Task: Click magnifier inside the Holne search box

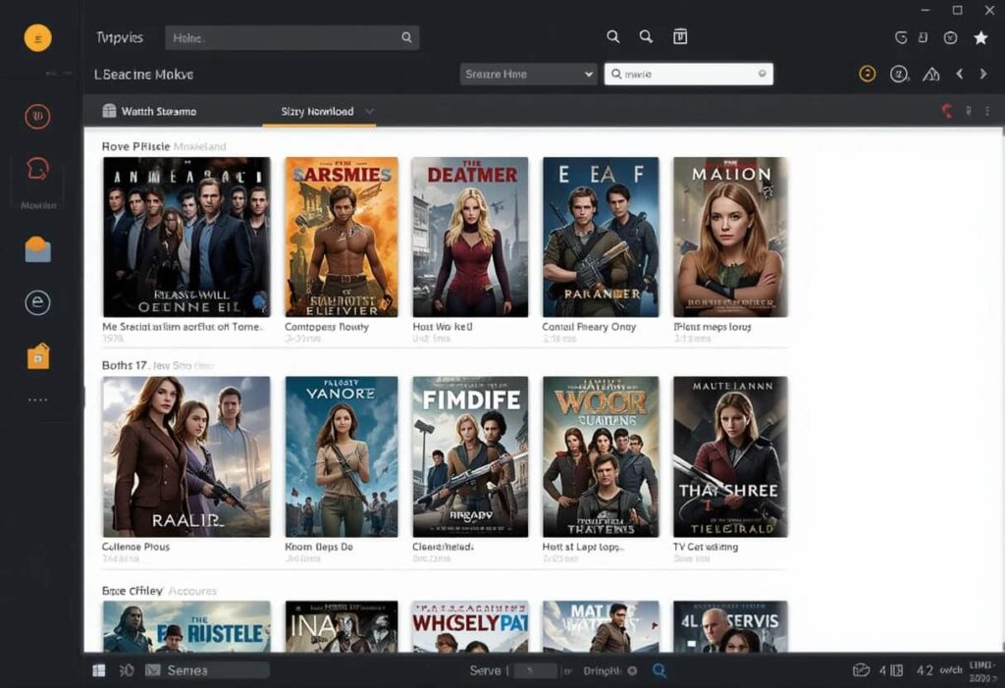Action: coord(406,37)
